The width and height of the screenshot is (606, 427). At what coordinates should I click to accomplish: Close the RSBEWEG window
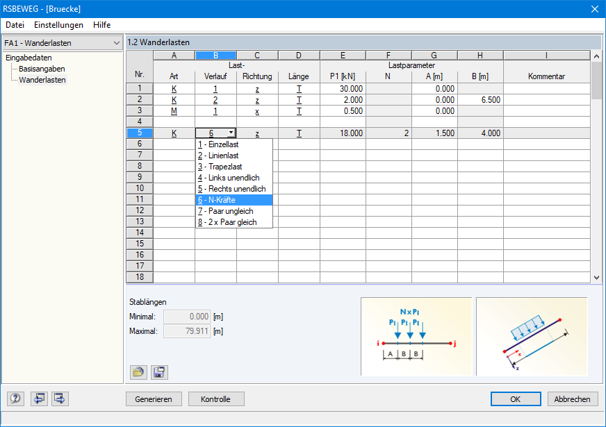pos(595,9)
